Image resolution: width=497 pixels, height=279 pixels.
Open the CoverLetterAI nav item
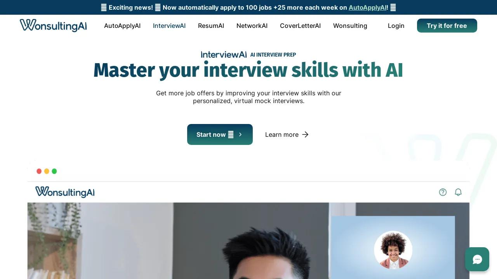[300, 26]
